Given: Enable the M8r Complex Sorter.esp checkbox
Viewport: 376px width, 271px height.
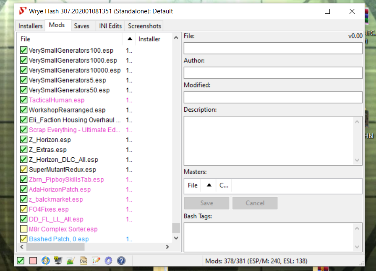Looking at the screenshot, I should (x=23, y=229).
